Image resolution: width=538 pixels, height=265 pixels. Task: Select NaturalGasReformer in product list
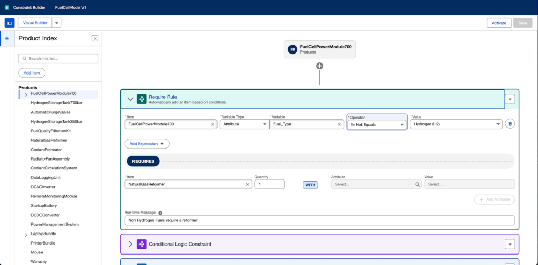(x=49, y=140)
